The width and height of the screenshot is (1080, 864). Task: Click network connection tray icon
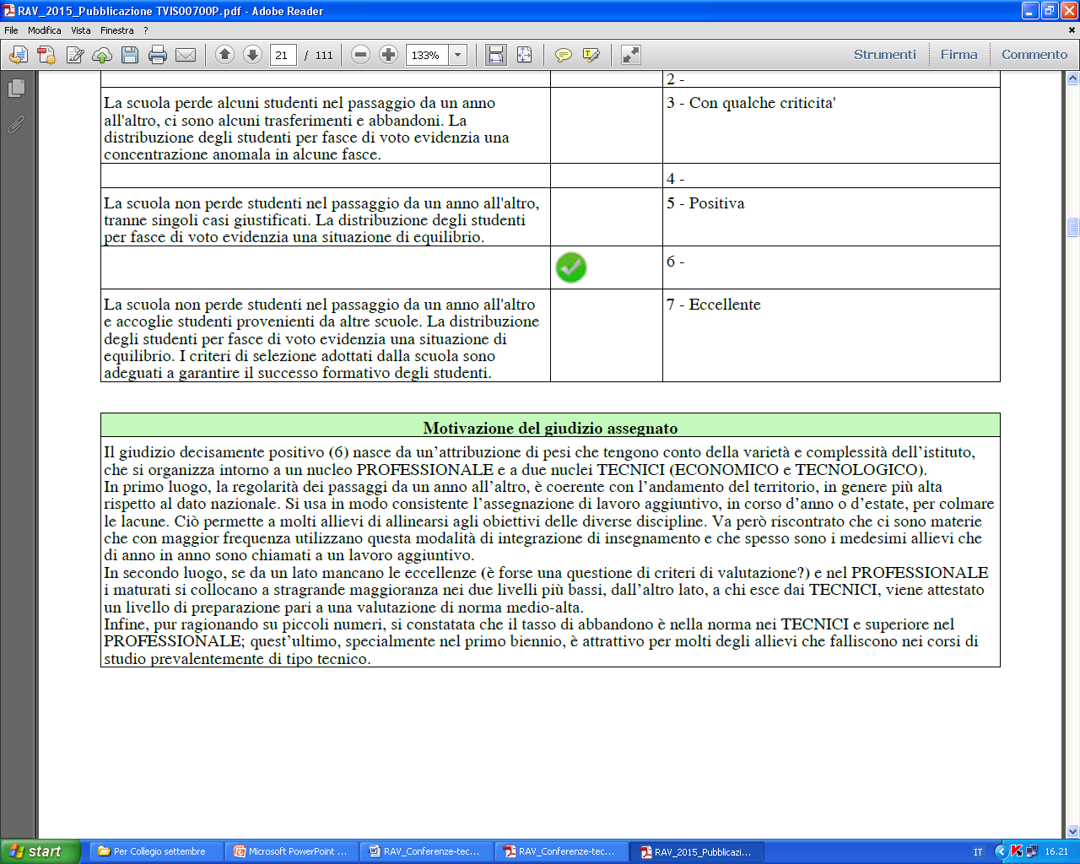(x=1031, y=852)
